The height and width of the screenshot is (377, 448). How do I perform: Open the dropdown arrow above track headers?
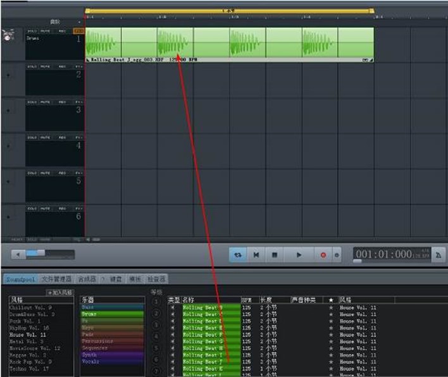[x=79, y=22]
